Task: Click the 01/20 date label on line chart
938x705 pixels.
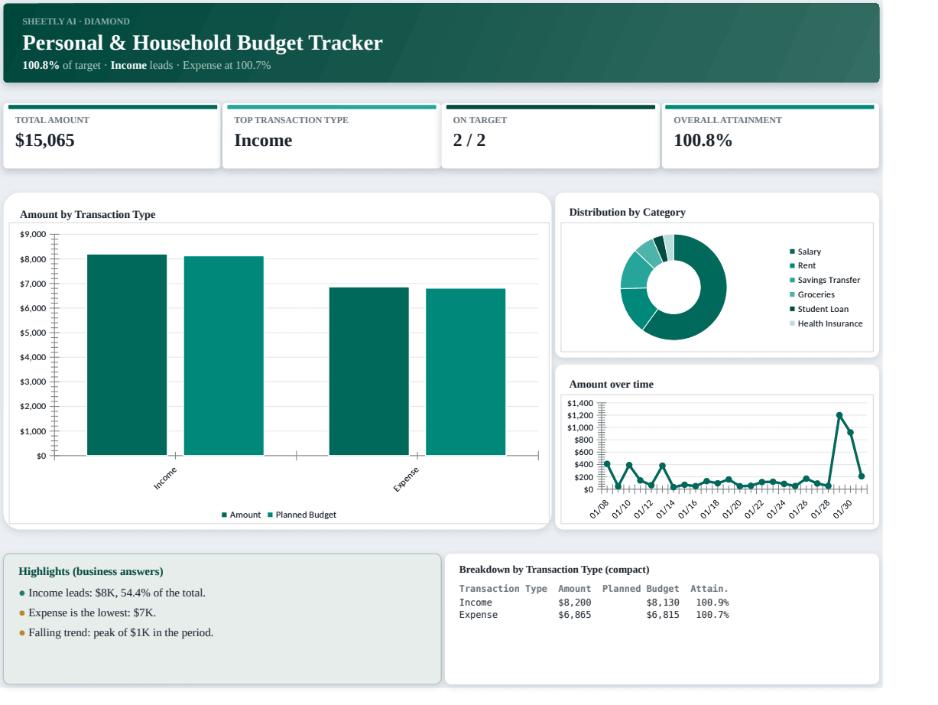Action: click(x=732, y=509)
